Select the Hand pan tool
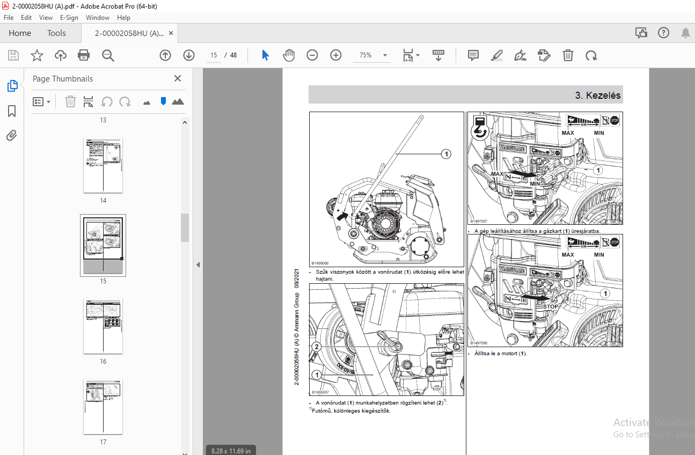695x455 pixels. coord(289,55)
